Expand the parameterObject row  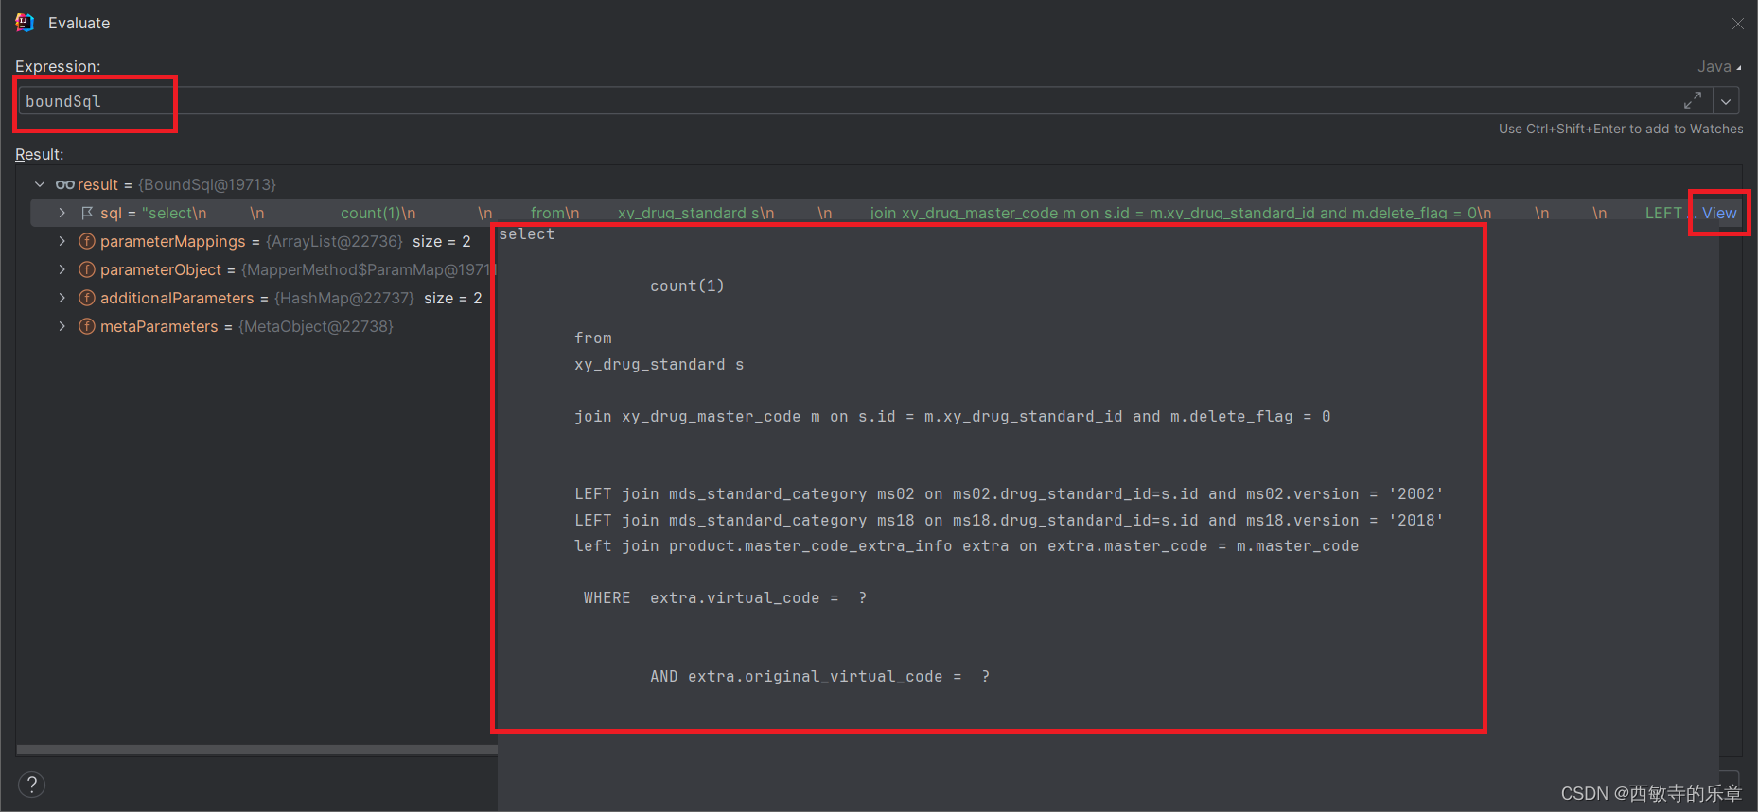coord(62,269)
